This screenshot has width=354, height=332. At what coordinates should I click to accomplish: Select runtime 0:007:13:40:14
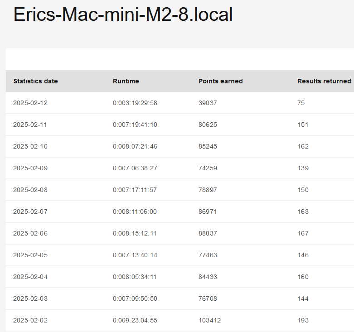click(135, 255)
